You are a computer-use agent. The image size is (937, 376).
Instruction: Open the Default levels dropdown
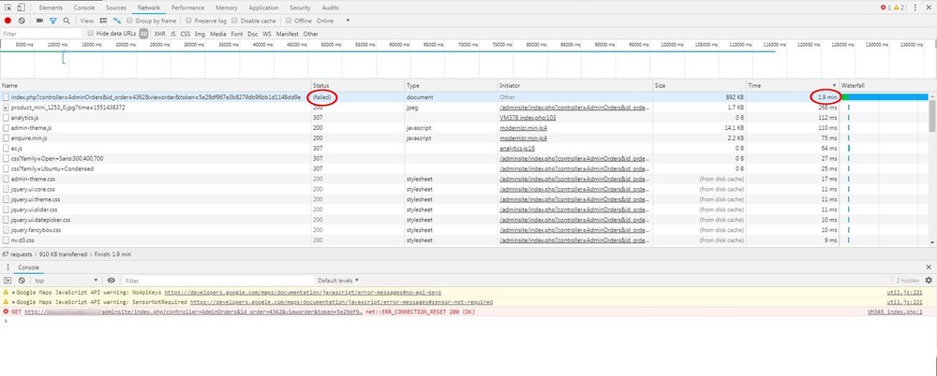pyautogui.click(x=338, y=281)
